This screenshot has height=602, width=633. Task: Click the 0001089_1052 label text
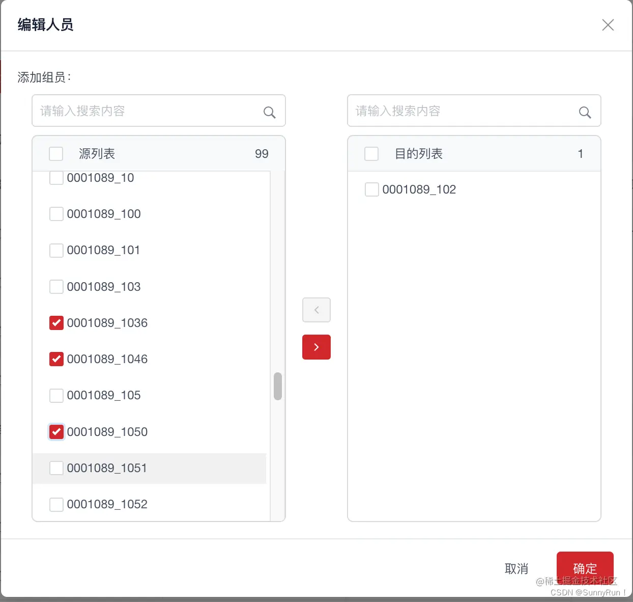tap(107, 504)
